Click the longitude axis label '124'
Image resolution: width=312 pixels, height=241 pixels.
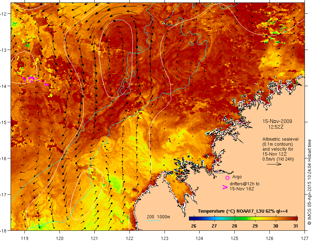pos(200,238)
